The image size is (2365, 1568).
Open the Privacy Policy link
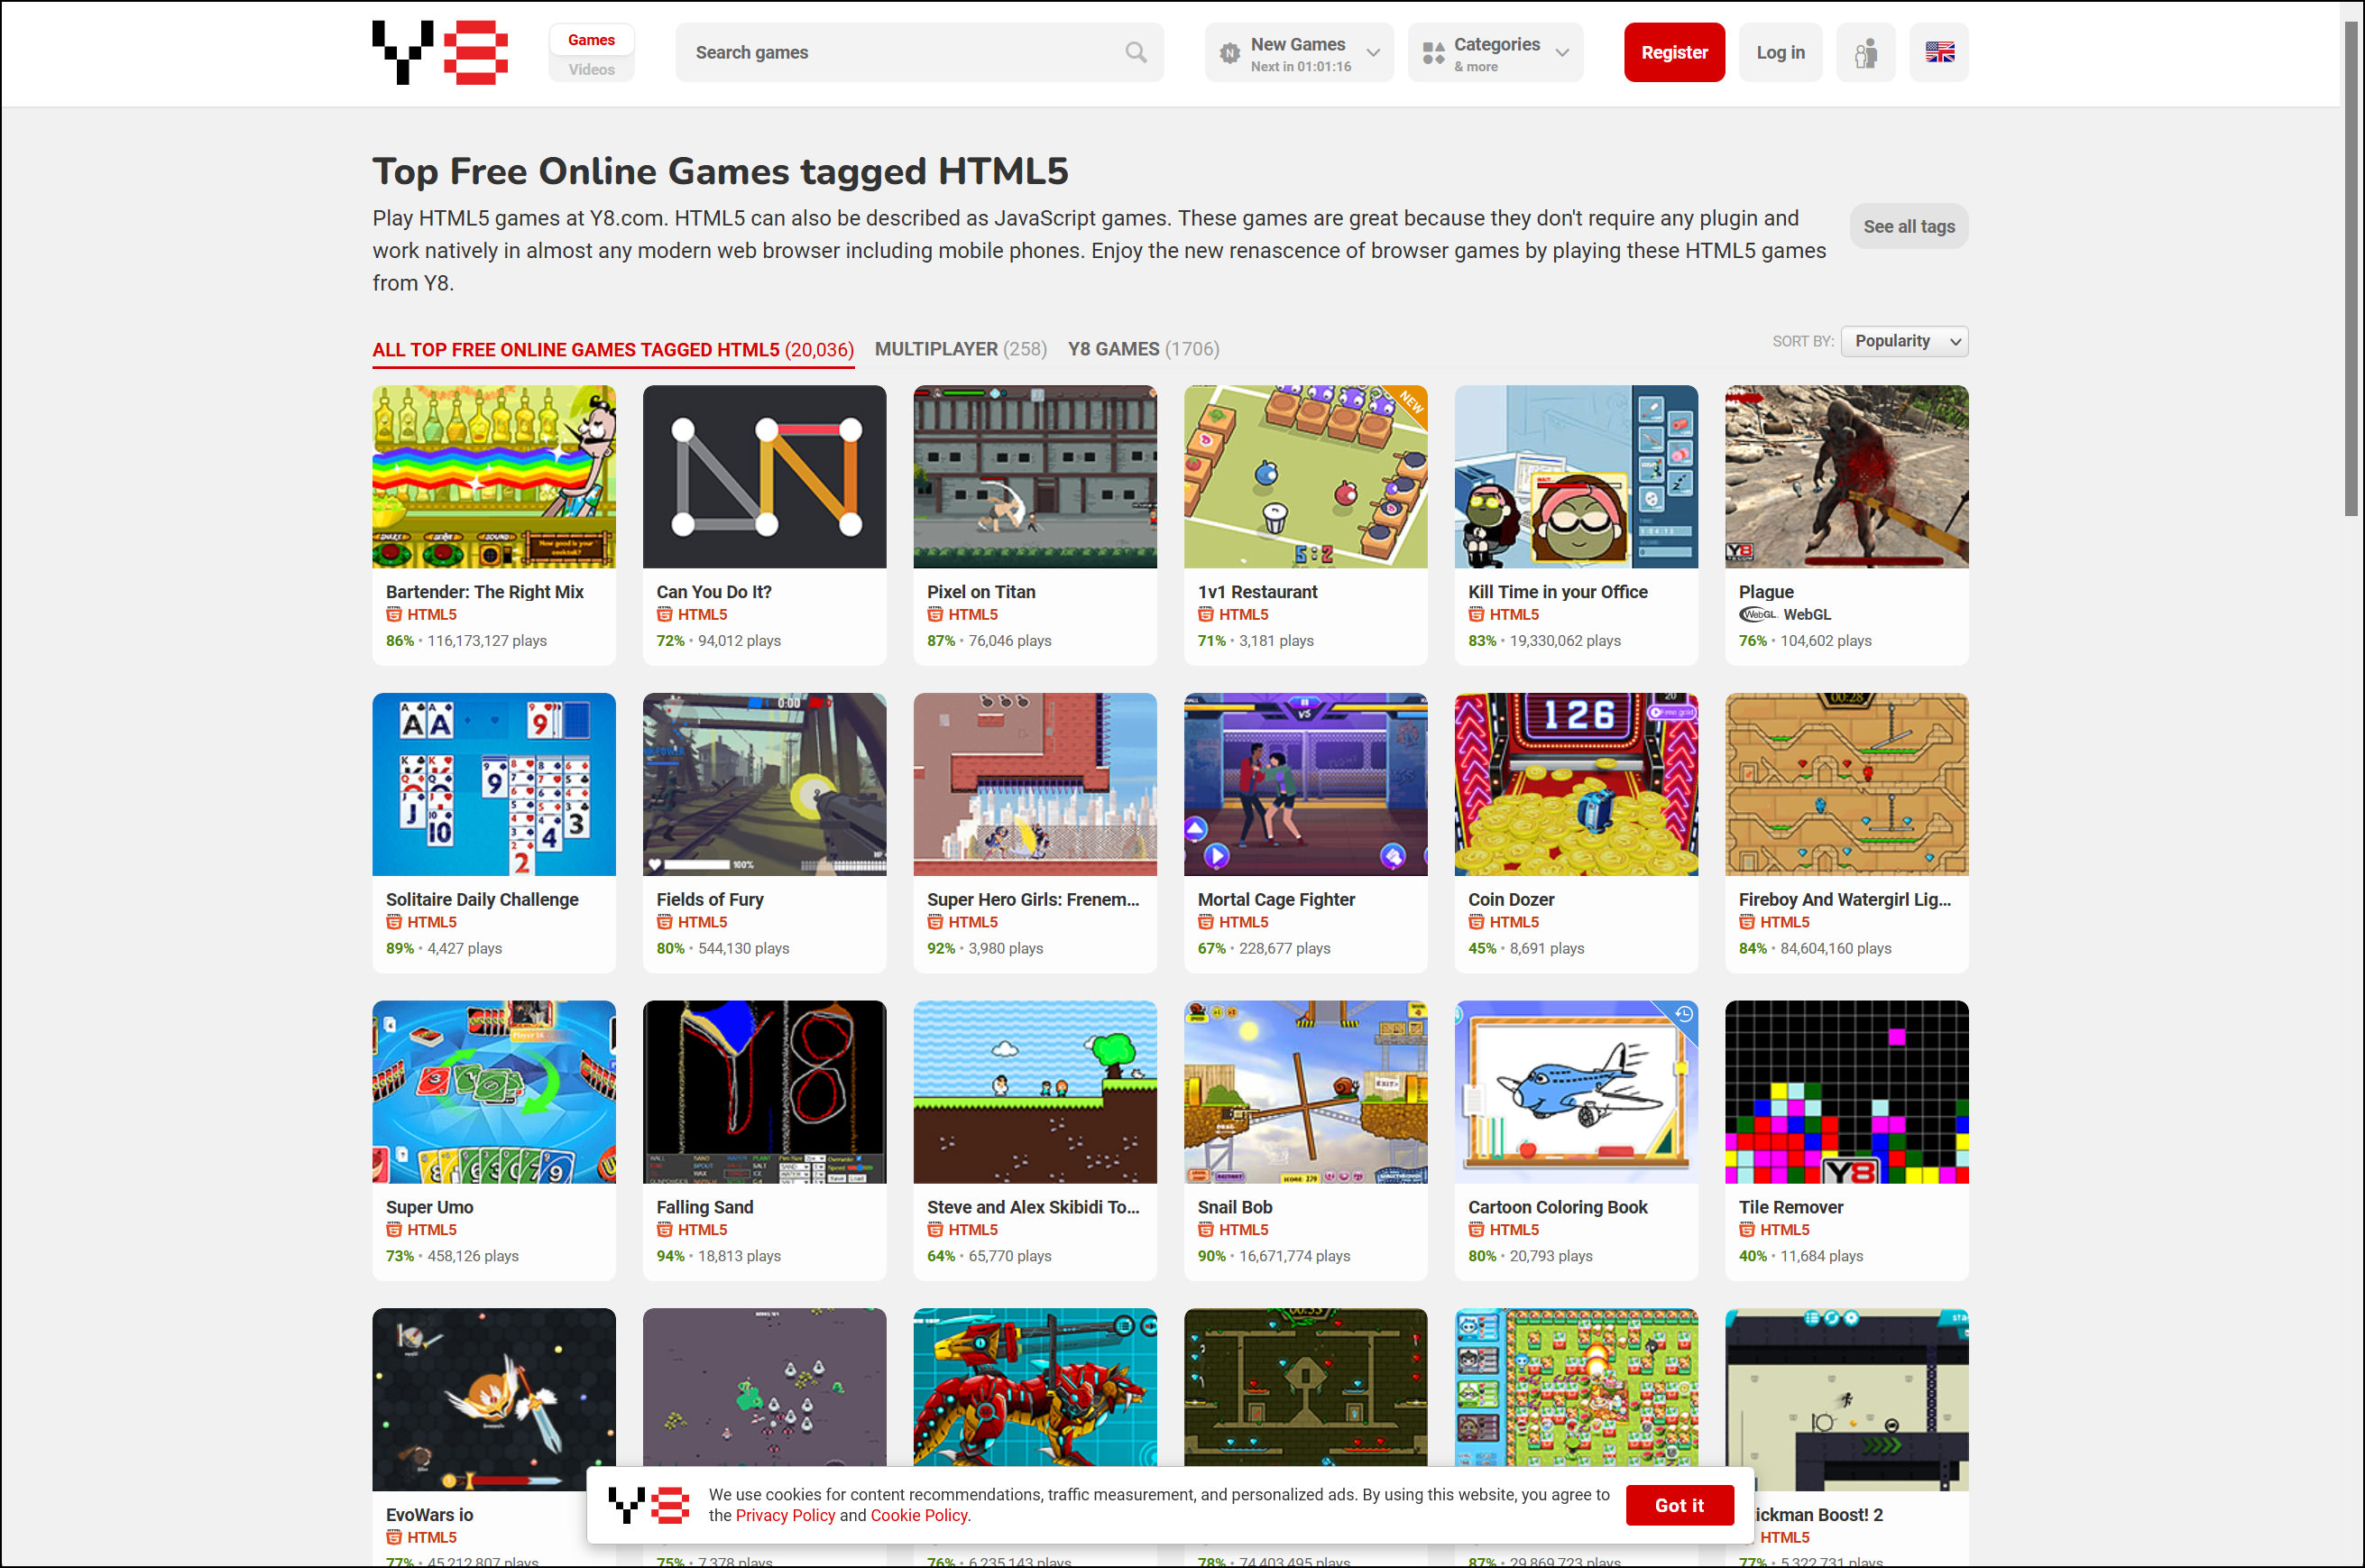point(785,1515)
